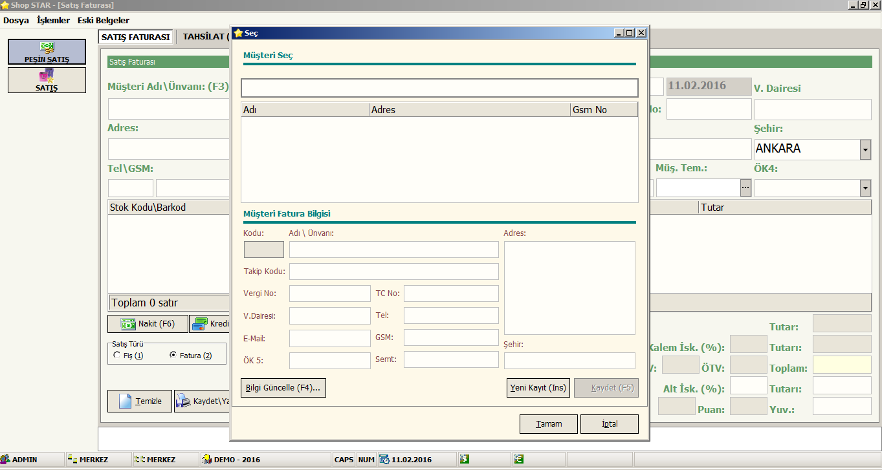Click the Kaydet\Yazdır save button
This screenshot has height=470, width=882.
(203, 401)
